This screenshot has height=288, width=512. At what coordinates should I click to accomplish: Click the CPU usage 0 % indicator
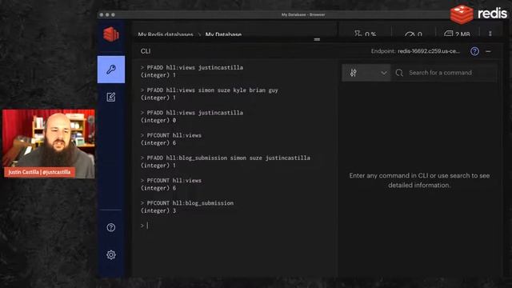[366, 34]
